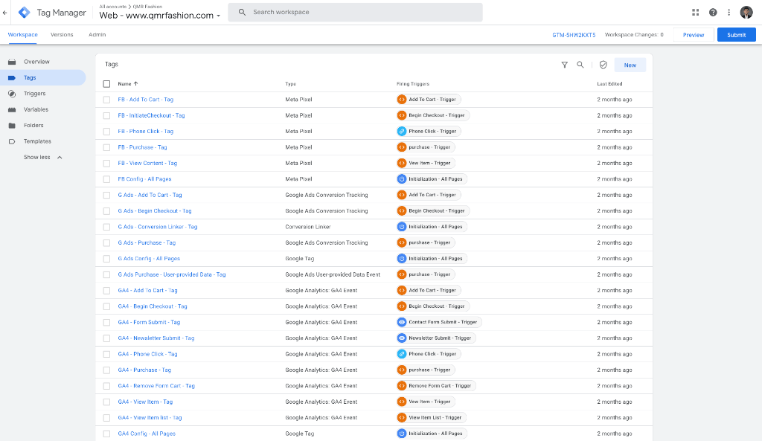This screenshot has height=441, width=762.
Task: Open the container selector dropdown for www.qmrfashion.com
Action: coord(160,16)
